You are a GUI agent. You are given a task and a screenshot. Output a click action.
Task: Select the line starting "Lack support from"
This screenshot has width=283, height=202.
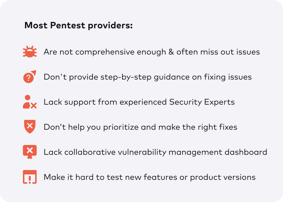pos(139,102)
